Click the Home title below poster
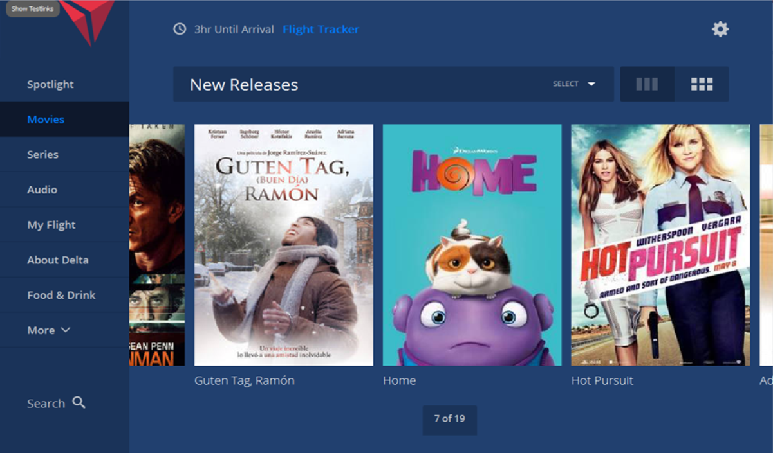 click(x=399, y=380)
